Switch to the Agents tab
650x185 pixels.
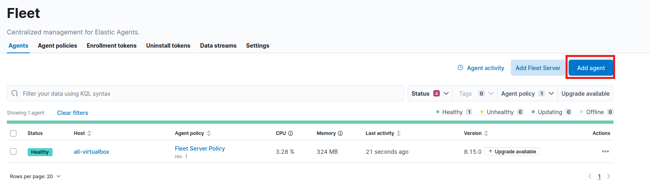tap(18, 46)
